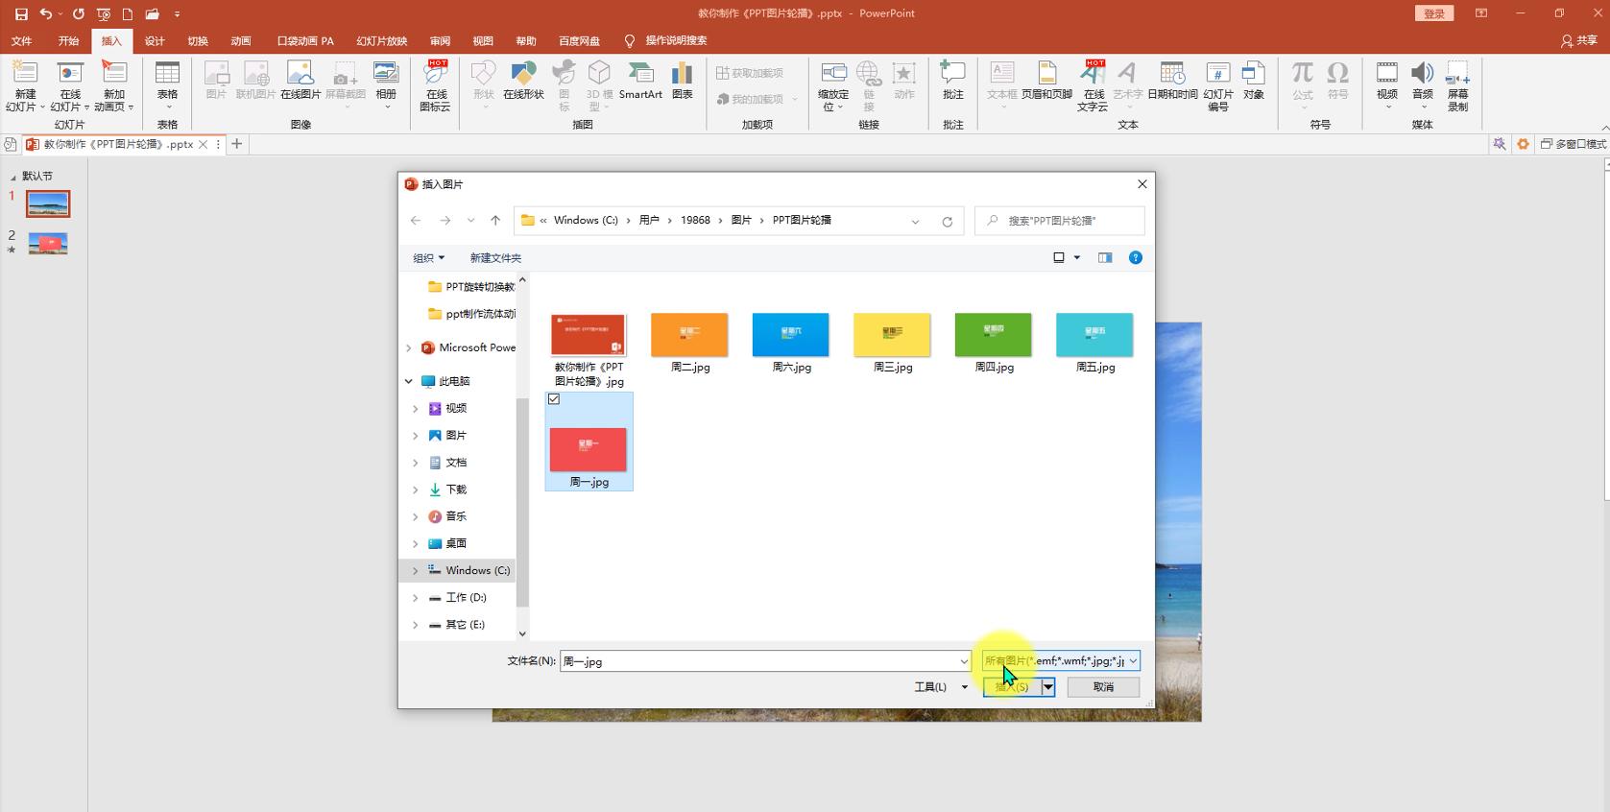The image size is (1610, 812).
Task: Go up one folder level with the up arrow
Action: click(x=495, y=221)
